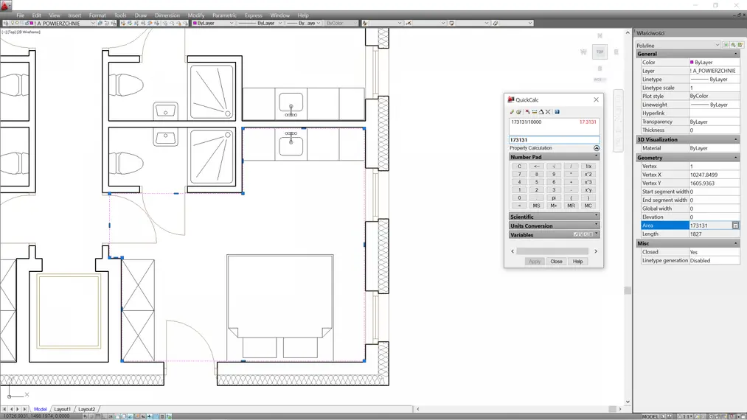Open the Express menu

(x=254, y=15)
